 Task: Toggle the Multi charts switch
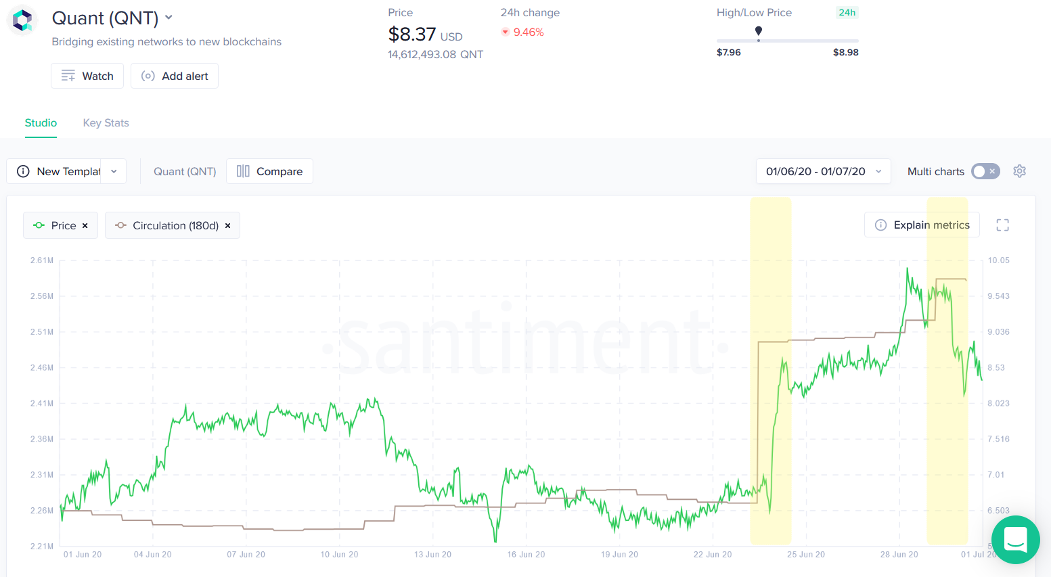(x=985, y=171)
